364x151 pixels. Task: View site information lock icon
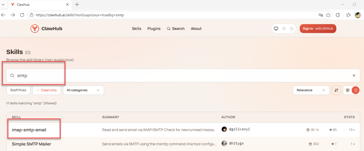point(32,15)
